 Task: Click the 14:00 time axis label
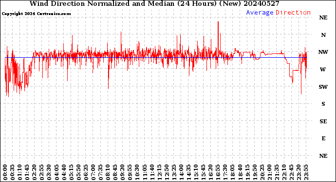point(181,172)
